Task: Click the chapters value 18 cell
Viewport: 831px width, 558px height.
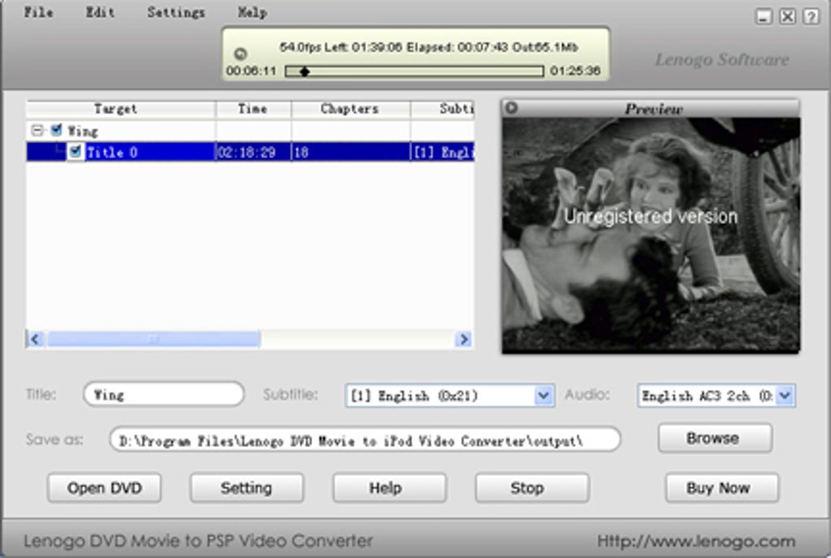Action: [x=350, y=152]
